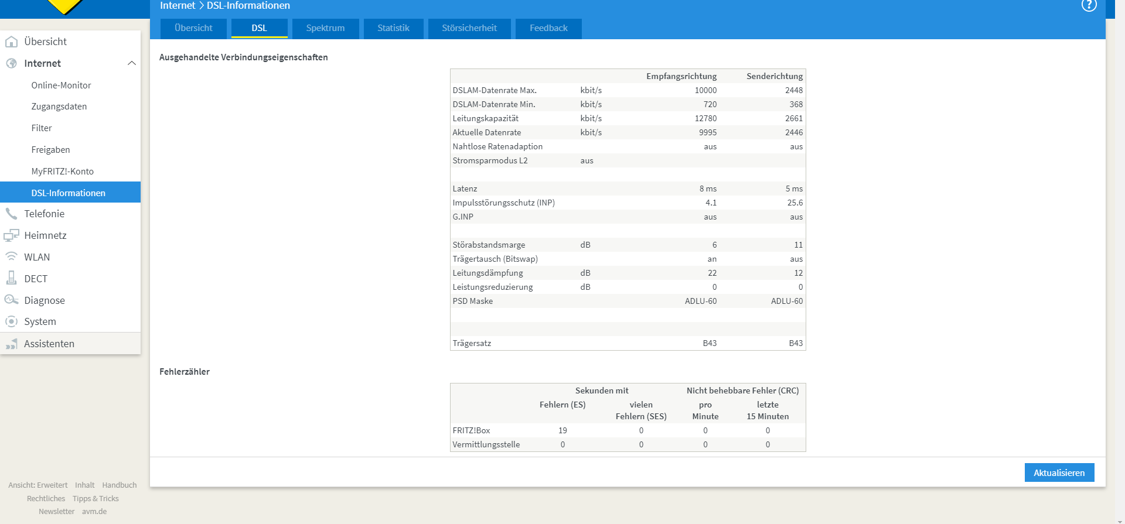Click the Leitungsdämpfung row label
Screen dimensions: 1125x524
click(487, 273)
